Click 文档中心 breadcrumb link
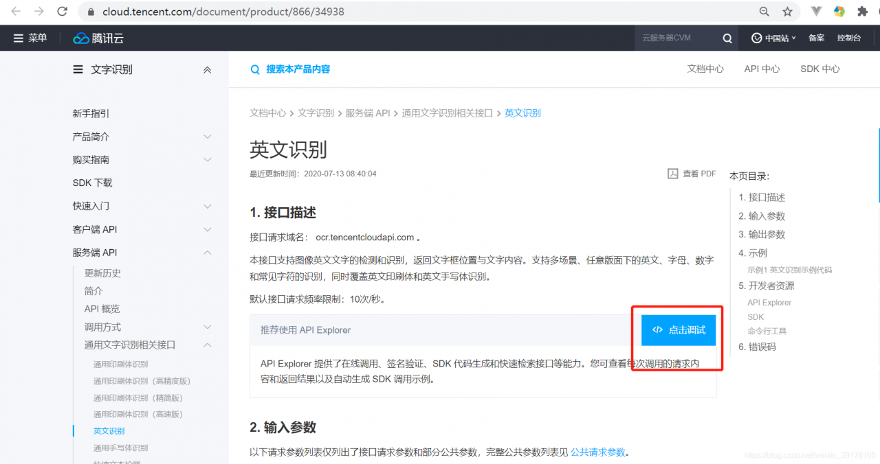 [x=267, y=113]
